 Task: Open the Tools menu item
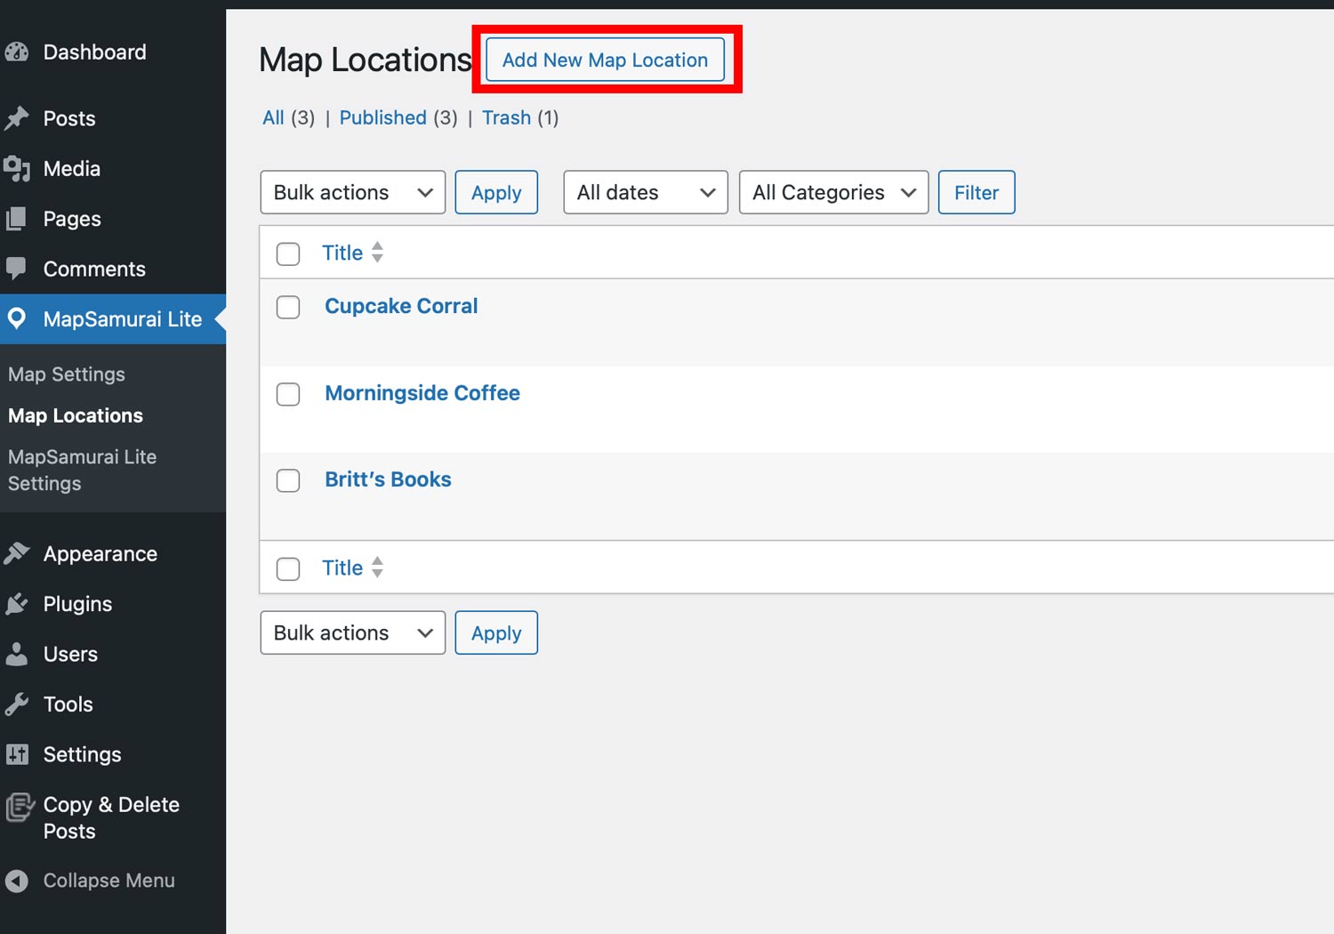[x=113, y=705]
